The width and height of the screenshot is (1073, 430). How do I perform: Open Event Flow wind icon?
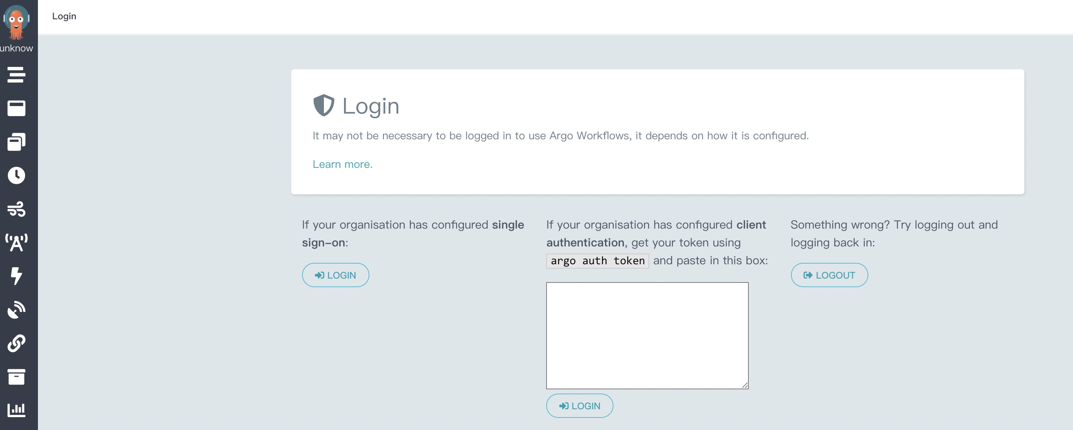click(x=16, y=209)
